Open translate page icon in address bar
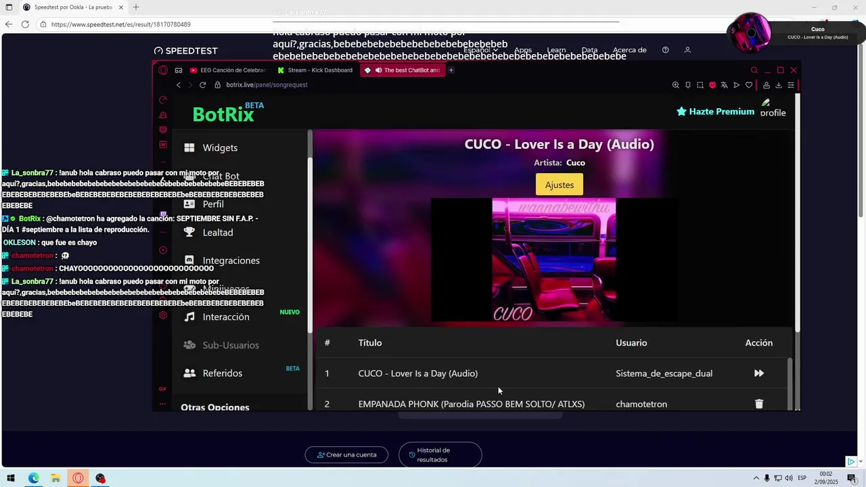 pyautogui.click(x=725, y=85)
